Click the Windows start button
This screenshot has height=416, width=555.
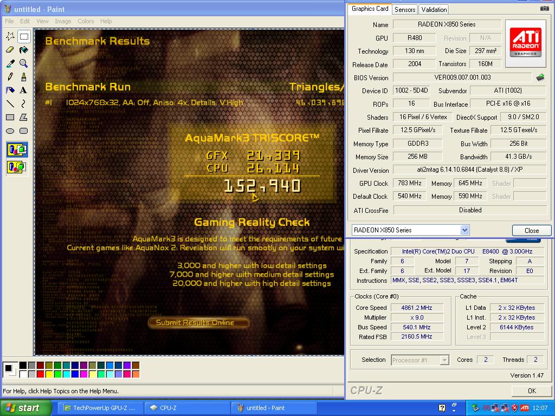click(x=25, y=408)
